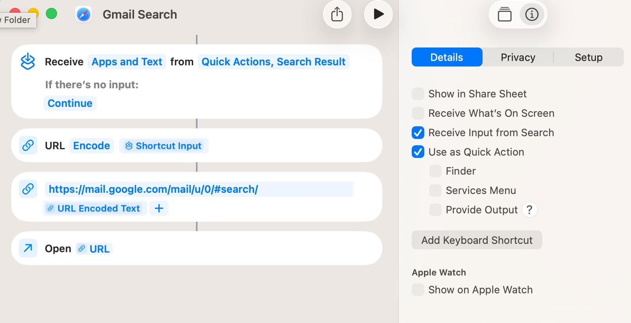Open the Apps and Text input type dropdown

point(127,62)
